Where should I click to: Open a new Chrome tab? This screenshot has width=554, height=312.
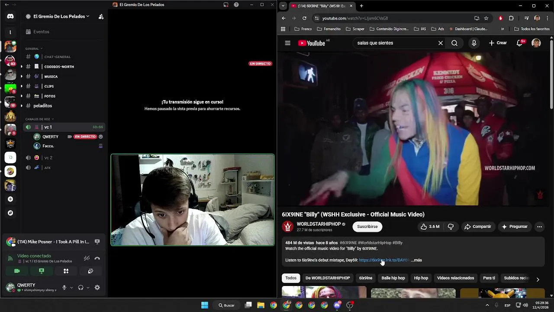coord(361,6)
